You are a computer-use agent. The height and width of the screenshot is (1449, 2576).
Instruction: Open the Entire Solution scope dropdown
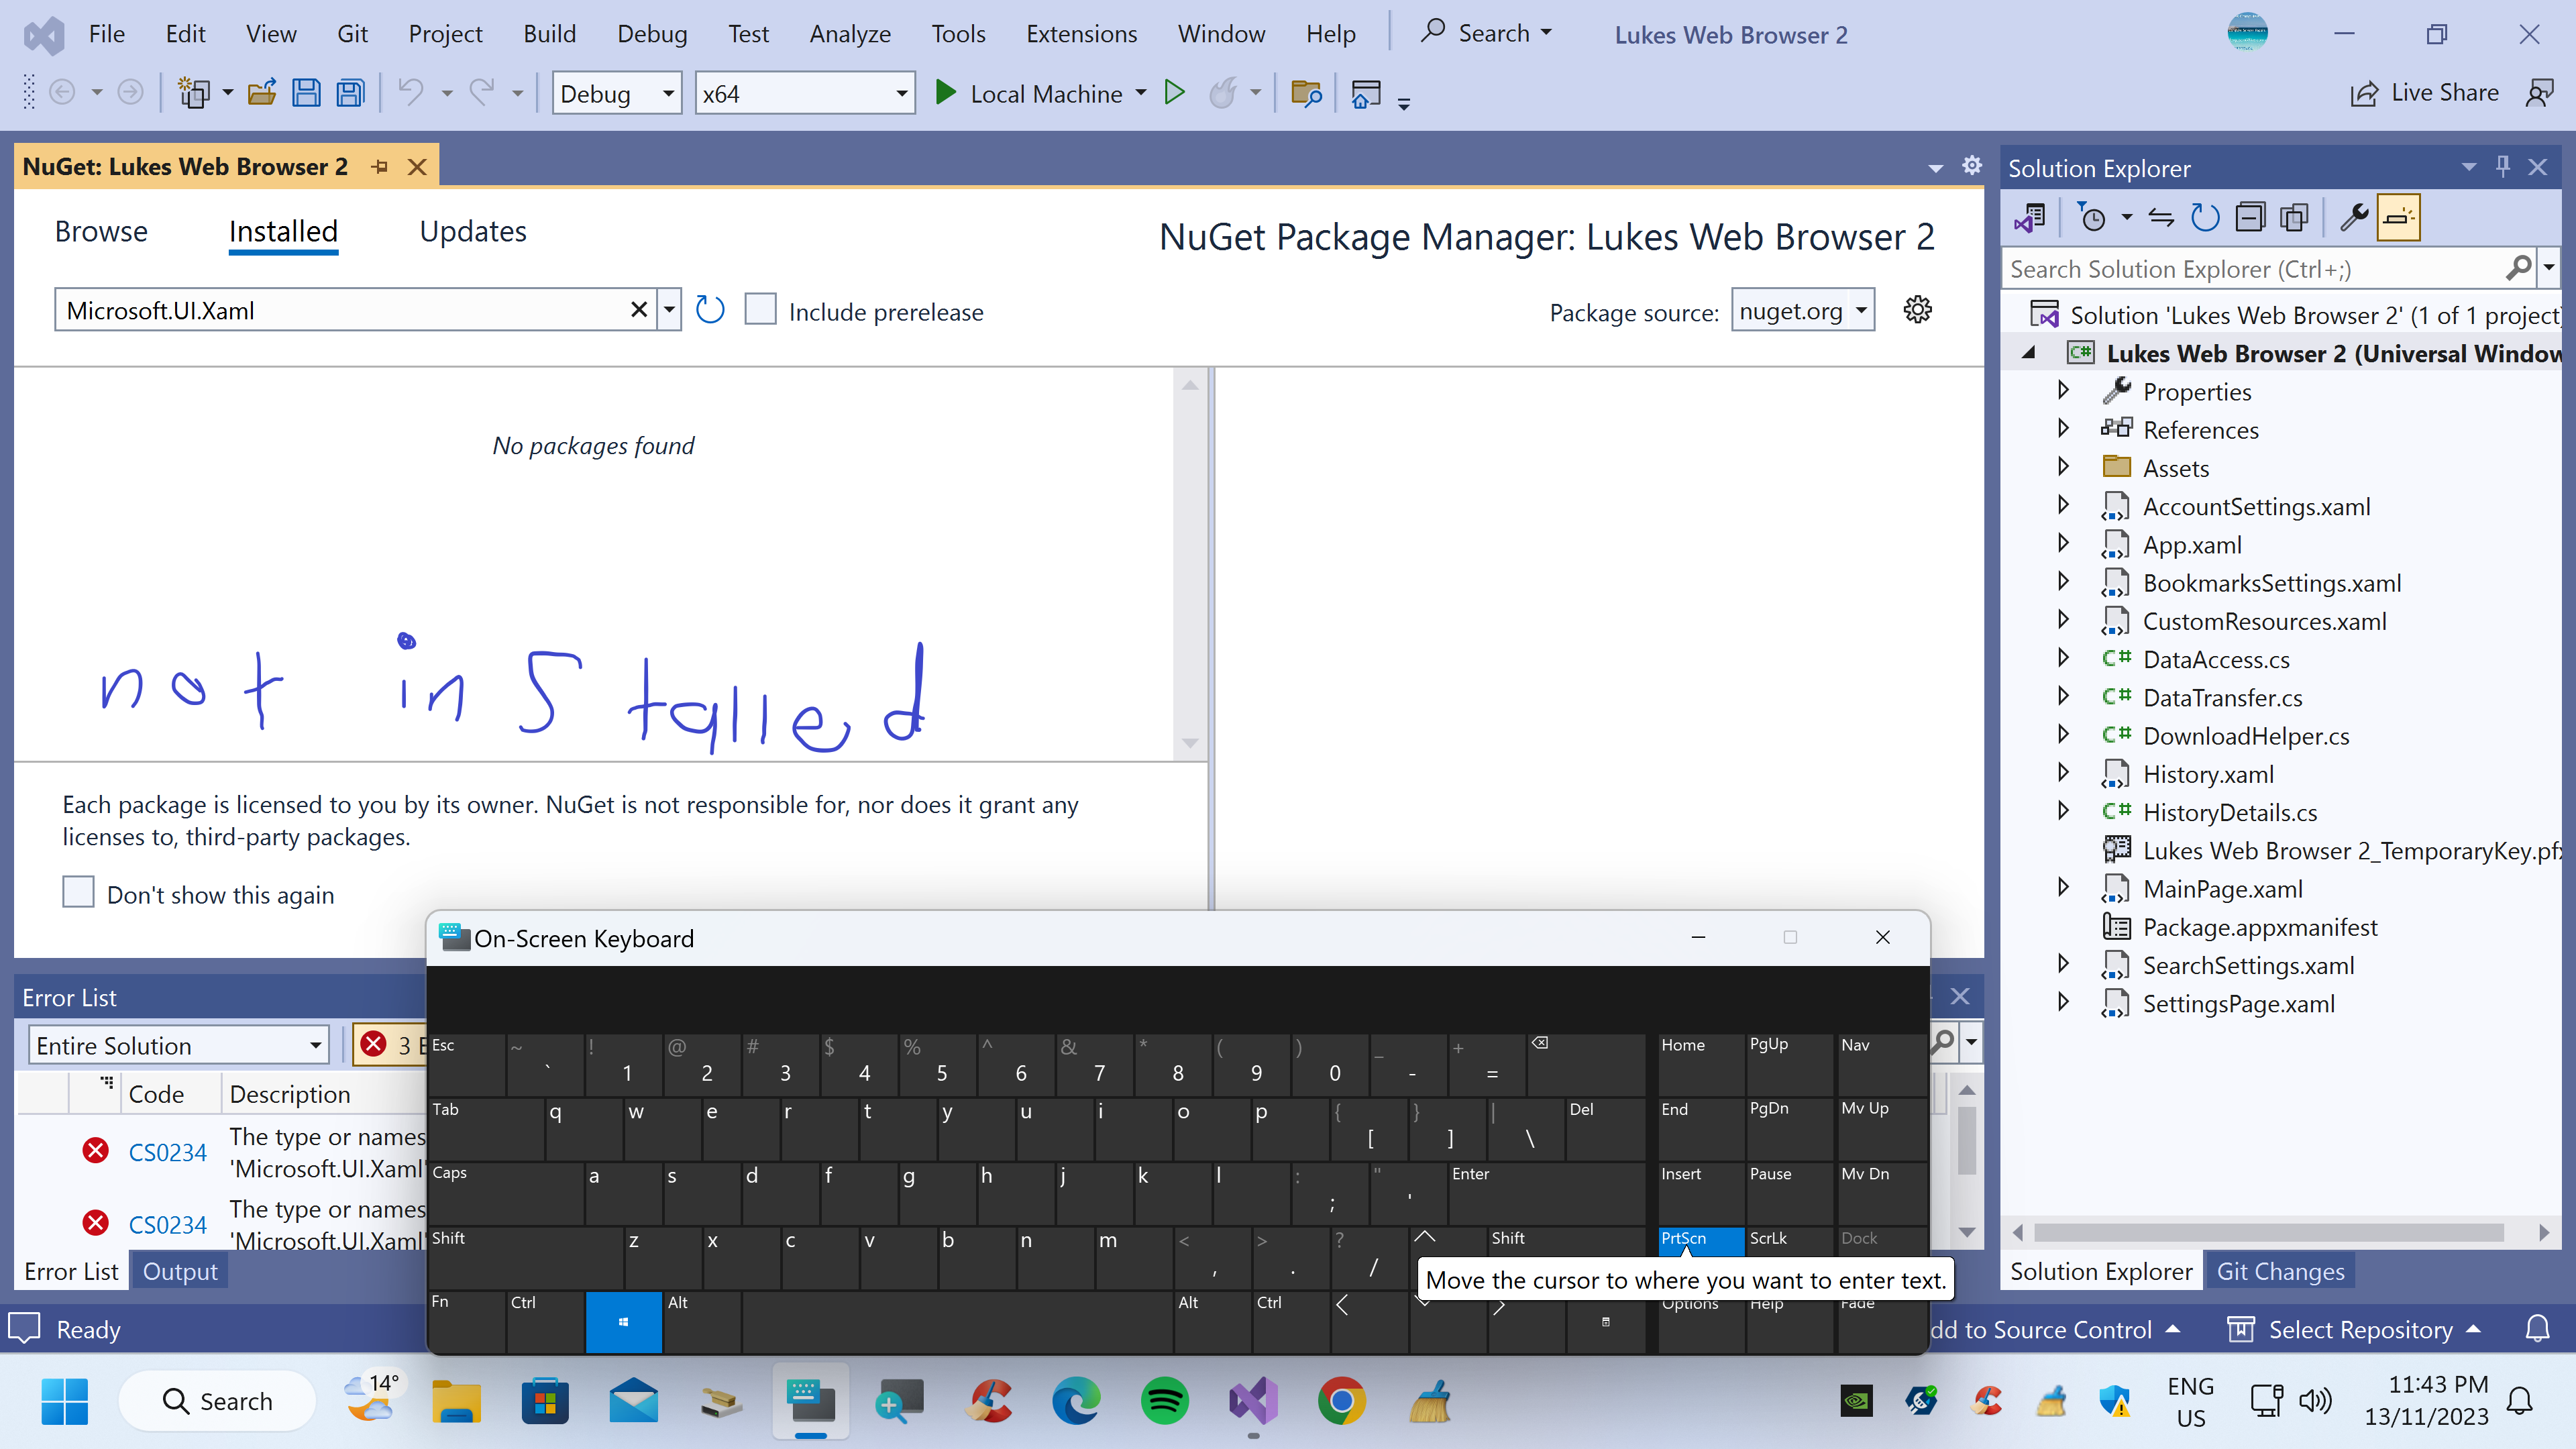(x=178, y=1045)
